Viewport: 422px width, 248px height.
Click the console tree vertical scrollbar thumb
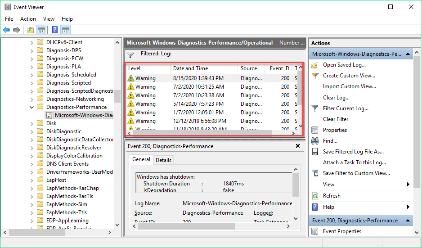pos(117,96)
